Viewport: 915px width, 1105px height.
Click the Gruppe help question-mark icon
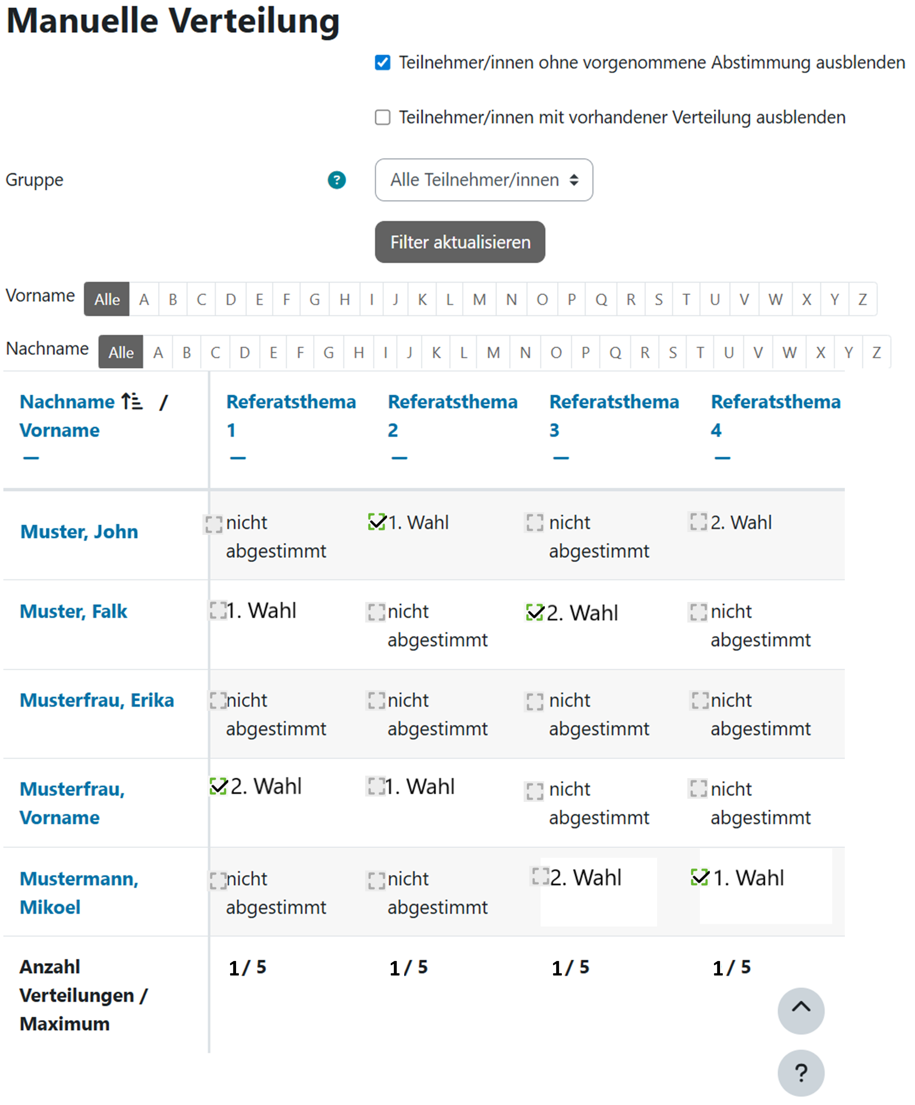coord(336,180)
